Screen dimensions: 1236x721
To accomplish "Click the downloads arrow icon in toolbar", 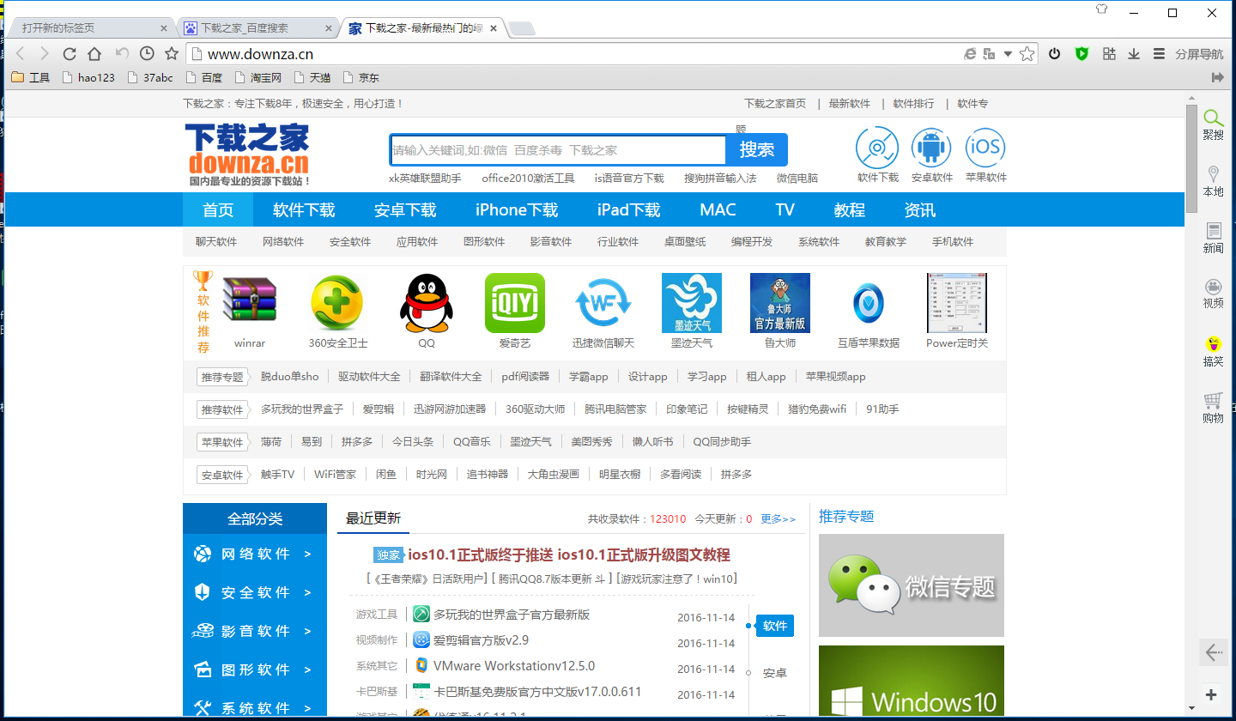I will tap(1134, 54).
